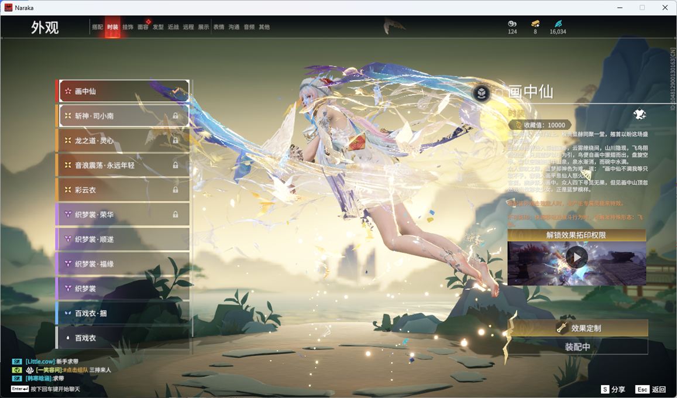Click the teal feather currency icon
This screenshot has width=677, height=398.
pyautogui.click(x=558, y=24)
